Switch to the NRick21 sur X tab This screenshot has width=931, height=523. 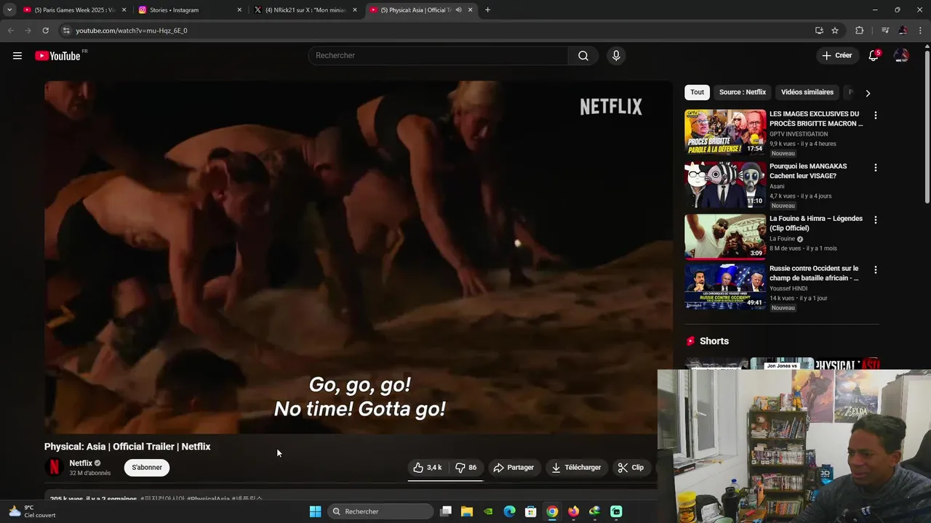point(304,10)
